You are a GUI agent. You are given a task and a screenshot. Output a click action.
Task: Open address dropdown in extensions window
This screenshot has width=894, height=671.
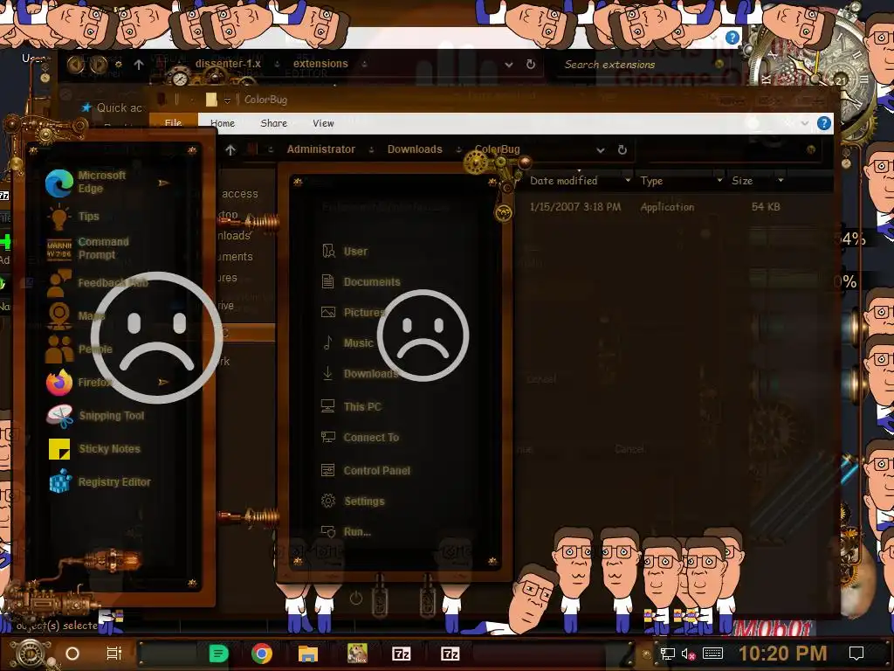(509, 65)
